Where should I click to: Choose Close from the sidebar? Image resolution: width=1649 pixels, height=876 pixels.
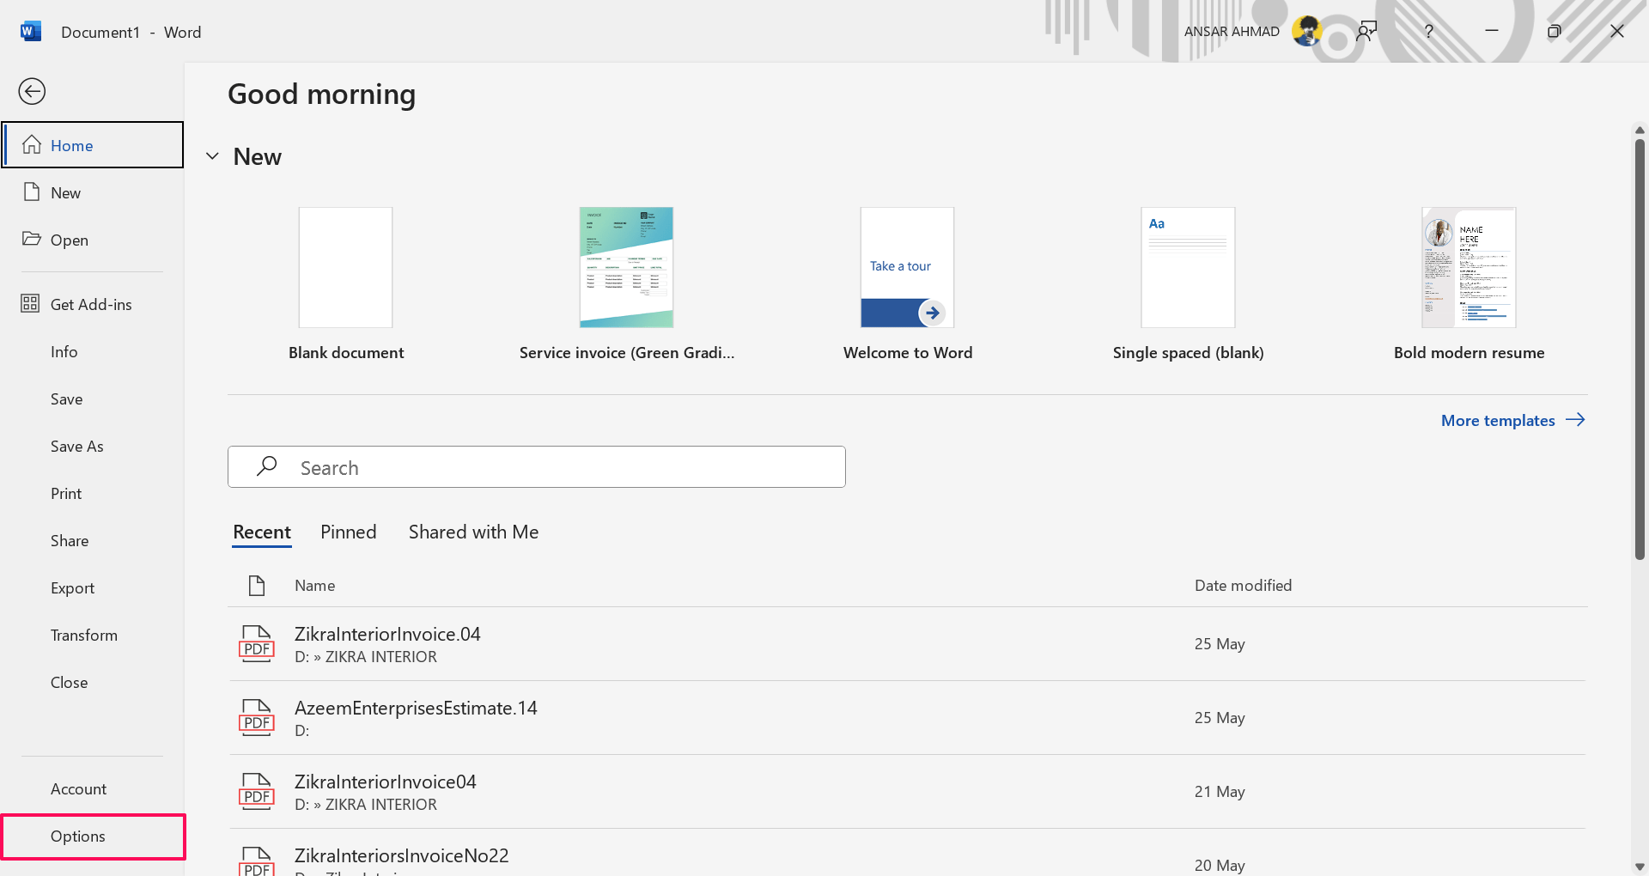click(69, 682)
